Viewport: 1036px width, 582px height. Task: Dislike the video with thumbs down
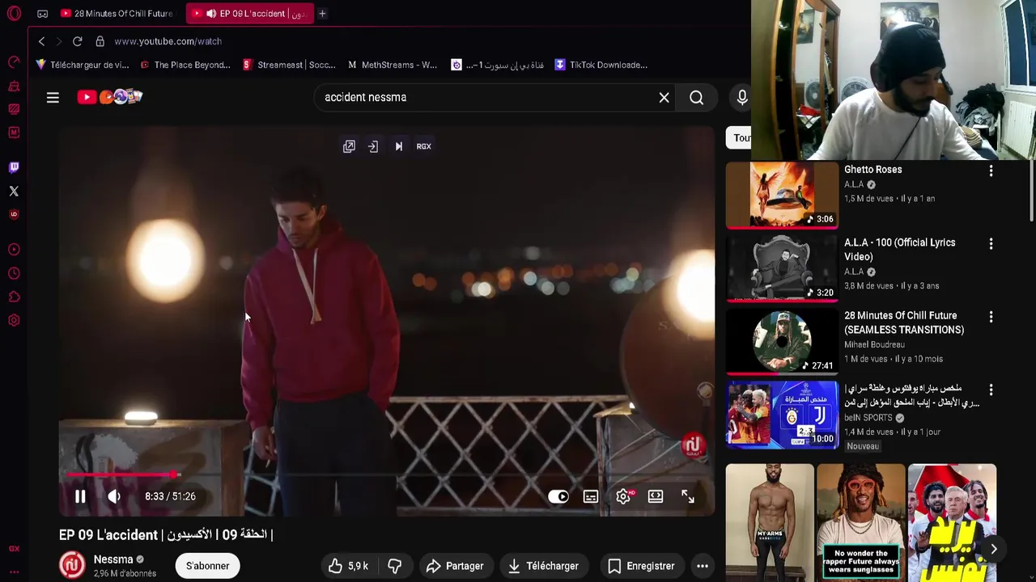pyautogui.click(x=395, y=566)
